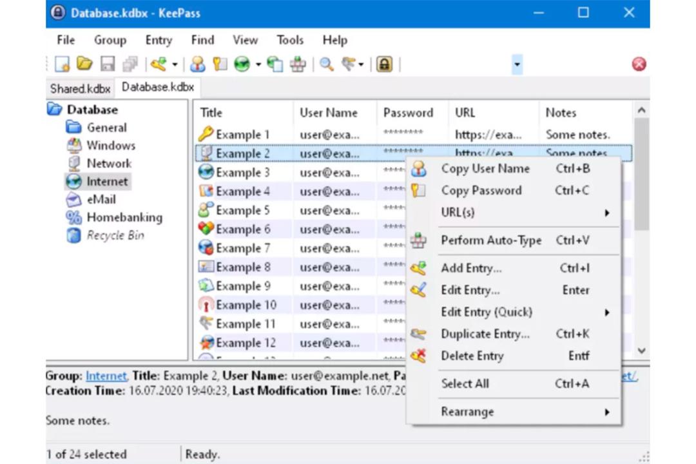This screenshot has height=464, width=696.
Task: Click the Save All toolbar icon
Action: [130, 64]
